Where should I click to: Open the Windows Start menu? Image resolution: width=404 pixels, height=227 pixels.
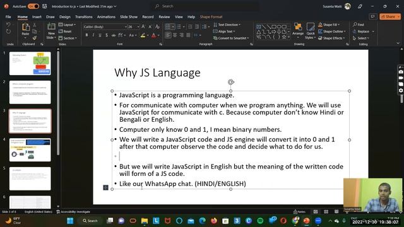click(70, 221)
